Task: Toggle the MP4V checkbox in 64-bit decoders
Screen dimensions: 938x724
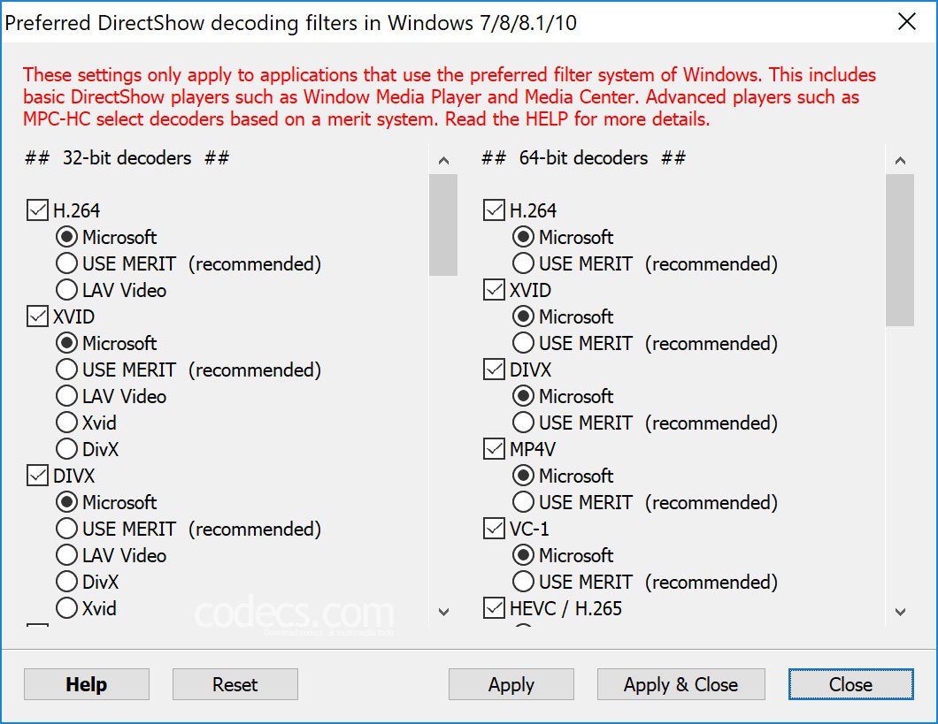Action: (x=493, y=448)
